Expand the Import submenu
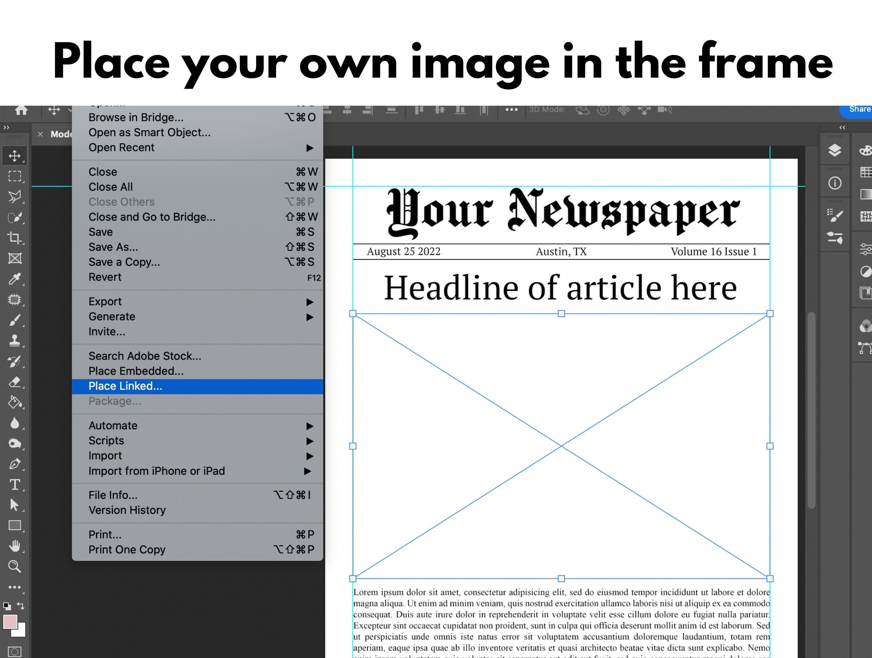The image size is (872, 658). [x=197, y=456]
